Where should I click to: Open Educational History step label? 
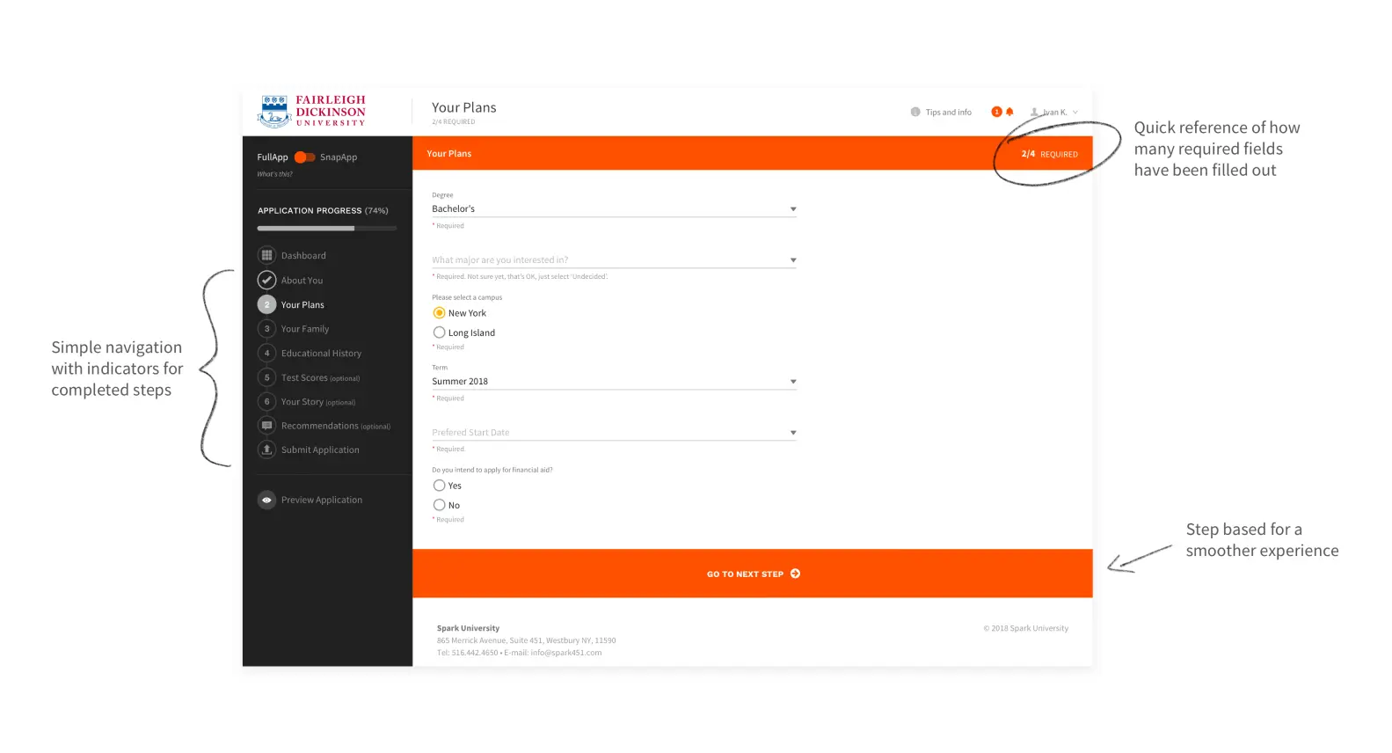(x=321, y=354)
